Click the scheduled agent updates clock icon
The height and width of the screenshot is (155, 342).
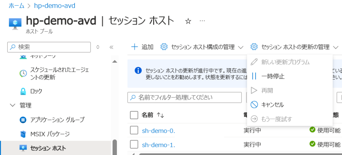[x=23, y=74]
